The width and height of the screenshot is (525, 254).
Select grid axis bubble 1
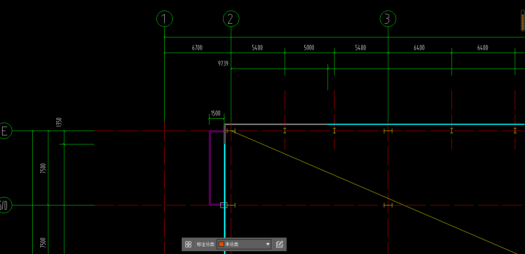coord(165,19)
